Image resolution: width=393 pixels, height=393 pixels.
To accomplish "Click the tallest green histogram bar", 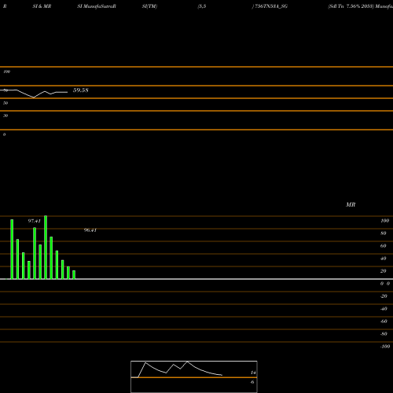I will click(x=46, y=248).
